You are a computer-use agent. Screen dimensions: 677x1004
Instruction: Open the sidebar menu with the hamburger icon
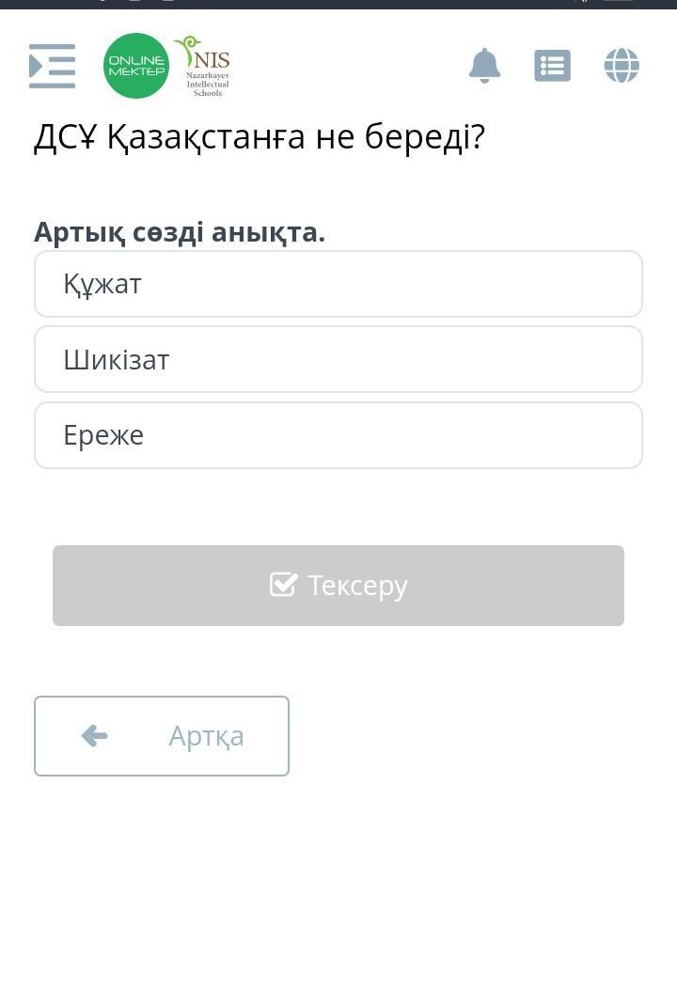[x=52, y=66]
